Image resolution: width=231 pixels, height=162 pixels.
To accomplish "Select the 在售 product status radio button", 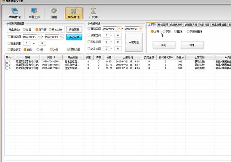I will click(24, 30).
